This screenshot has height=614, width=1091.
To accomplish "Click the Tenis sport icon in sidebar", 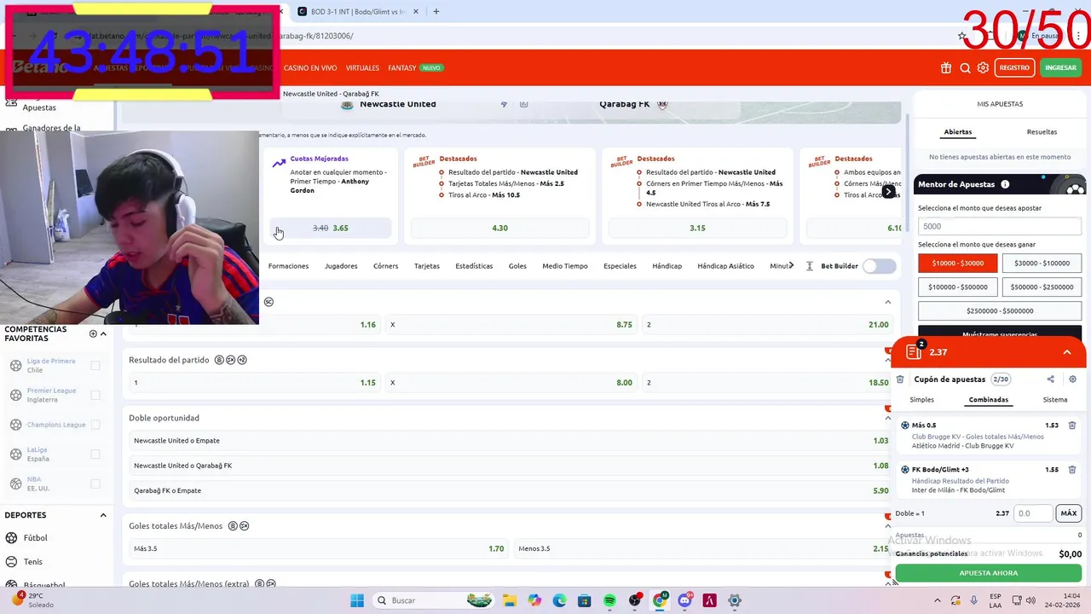I will (x=12, y=562).
